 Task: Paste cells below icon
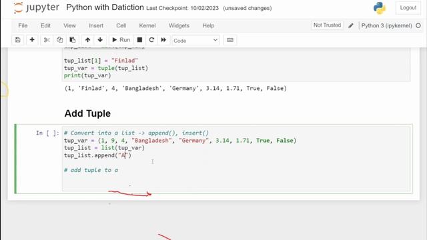[73, 40]
